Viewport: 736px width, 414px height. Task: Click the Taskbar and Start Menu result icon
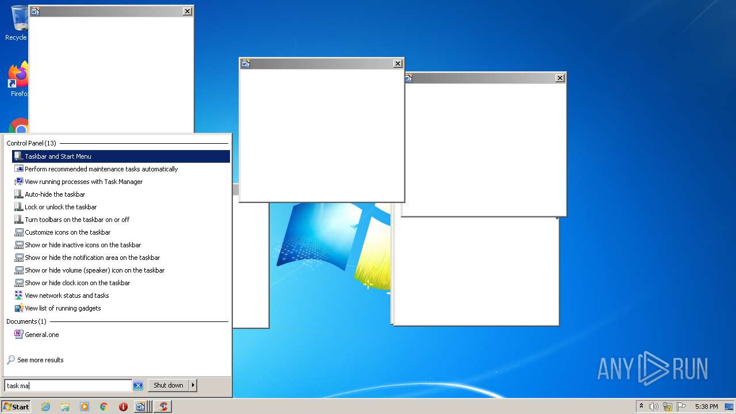[x=19, y=156]
